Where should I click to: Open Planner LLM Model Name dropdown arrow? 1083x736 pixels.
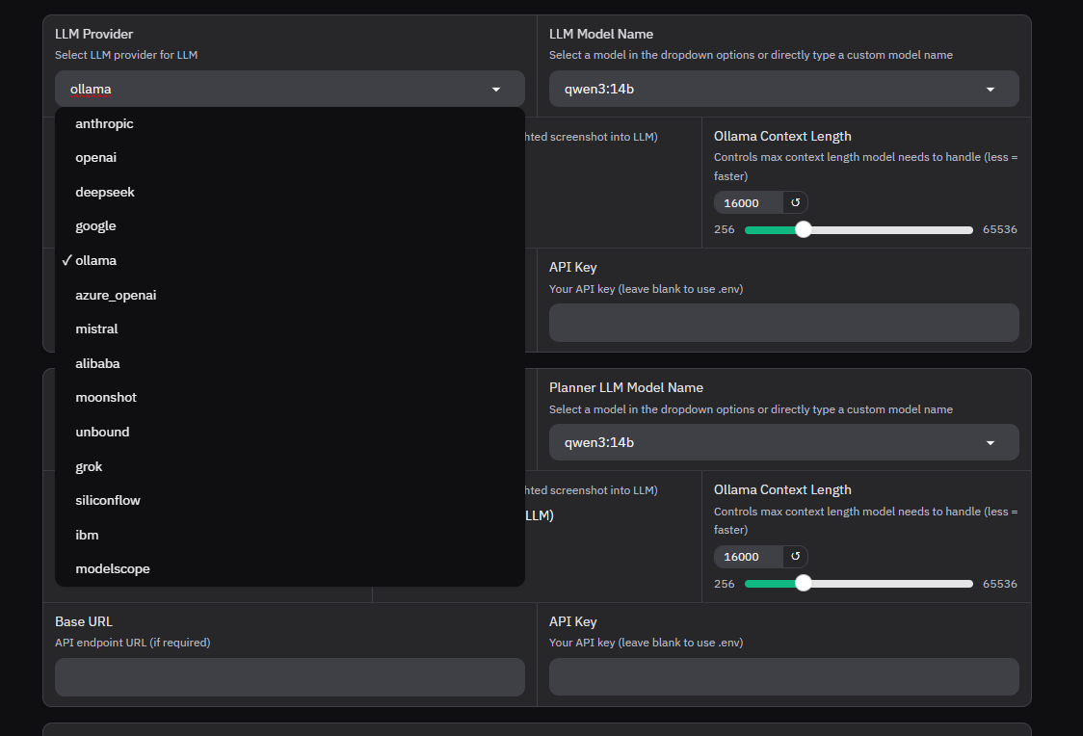(x=991, y=443)
